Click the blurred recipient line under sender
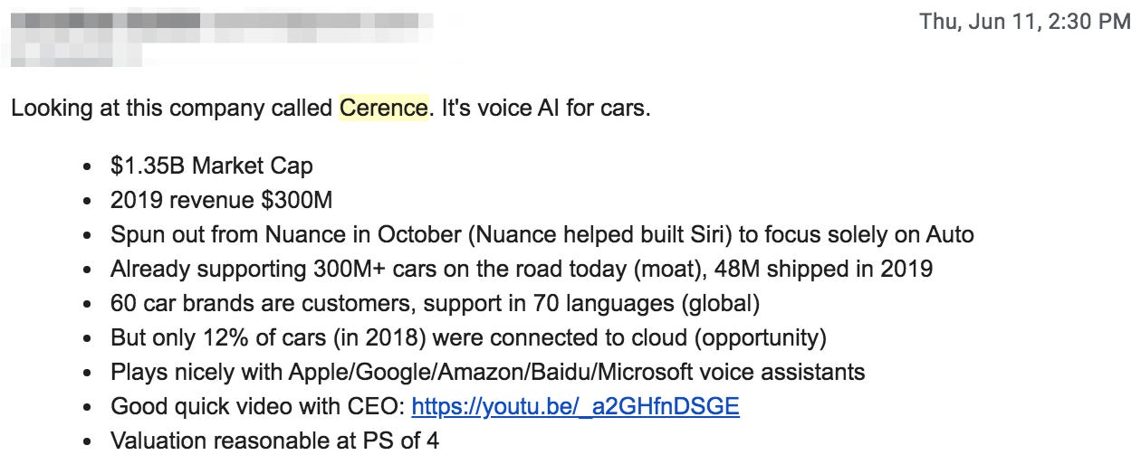1141x474 pixels. coord(63,52)
